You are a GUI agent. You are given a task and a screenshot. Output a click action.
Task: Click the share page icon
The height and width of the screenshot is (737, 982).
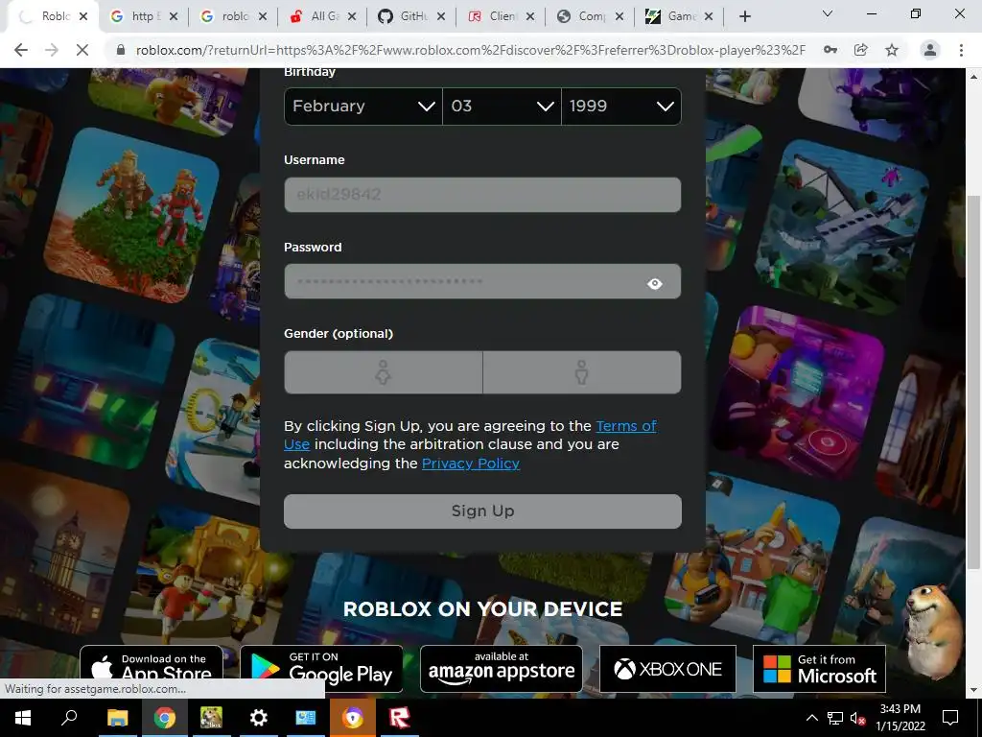click(x=861, y=50)
